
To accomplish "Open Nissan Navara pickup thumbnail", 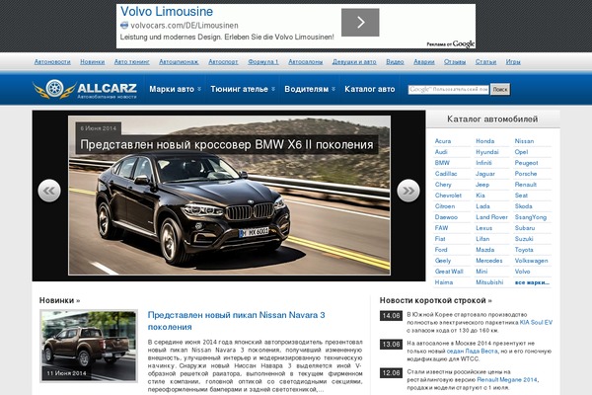I will coord(89,346).
